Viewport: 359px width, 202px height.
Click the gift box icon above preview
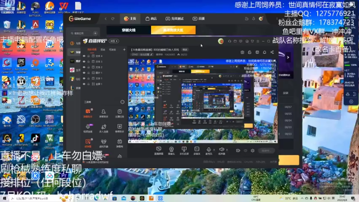click(x=242, y=52)
